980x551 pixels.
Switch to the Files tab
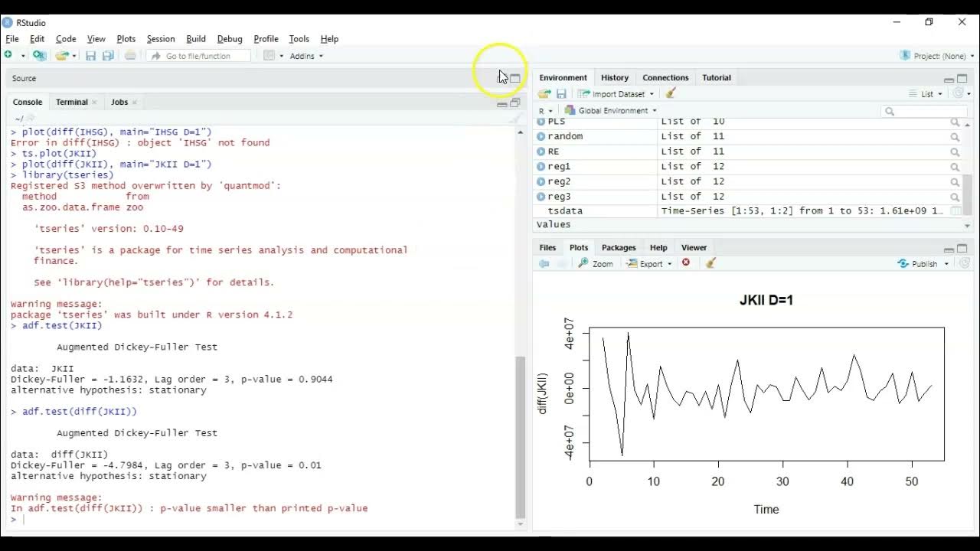click(x=547, y=247)
